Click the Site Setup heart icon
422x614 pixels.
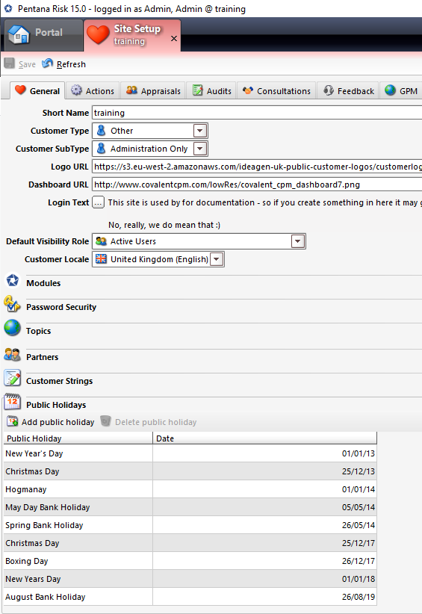pyautogui.click(x=98, y=34)
